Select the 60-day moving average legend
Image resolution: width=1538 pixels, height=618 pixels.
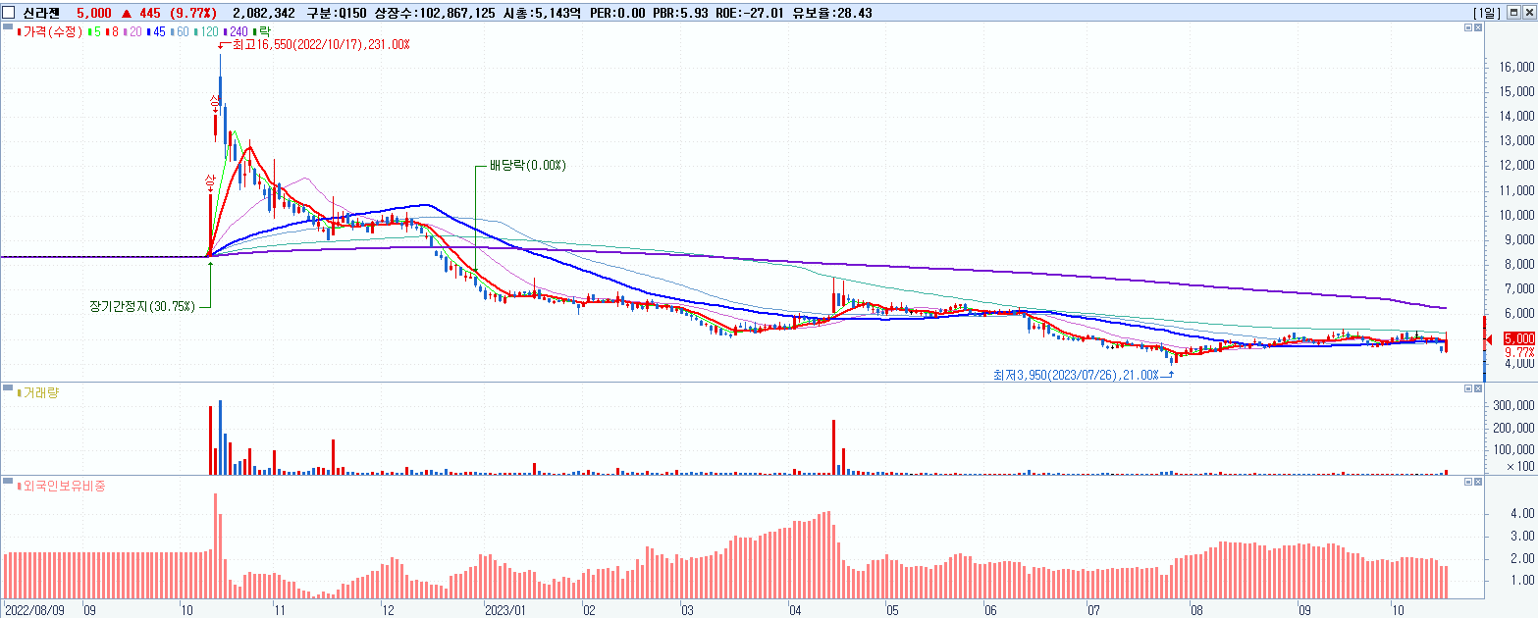pyautogui.click(x=182, y=31)
